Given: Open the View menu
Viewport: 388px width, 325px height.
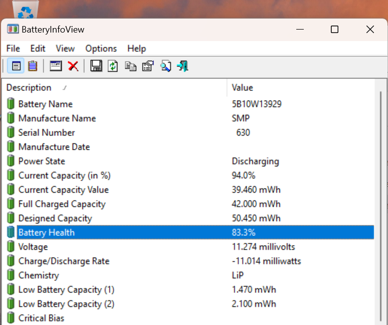Looking at the screenshot, I should pos(65,49).
